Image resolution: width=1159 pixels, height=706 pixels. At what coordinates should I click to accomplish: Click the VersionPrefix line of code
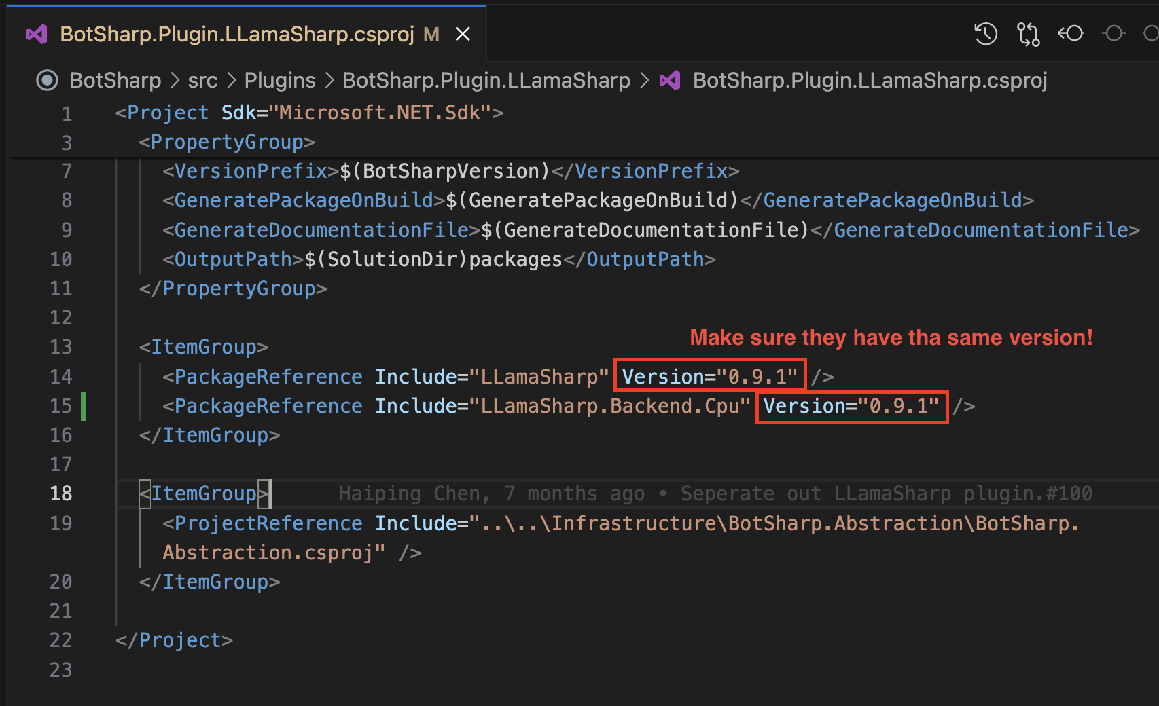[450, 171]
